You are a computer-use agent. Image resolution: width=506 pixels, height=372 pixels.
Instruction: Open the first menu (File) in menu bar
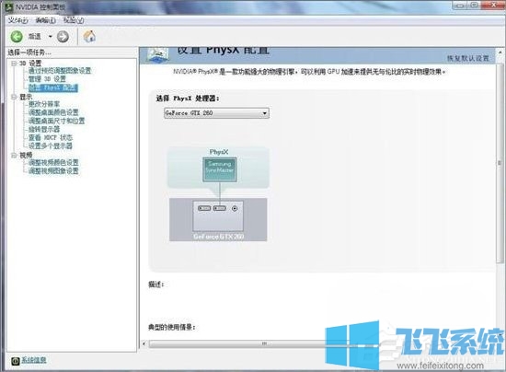point(18,20)
